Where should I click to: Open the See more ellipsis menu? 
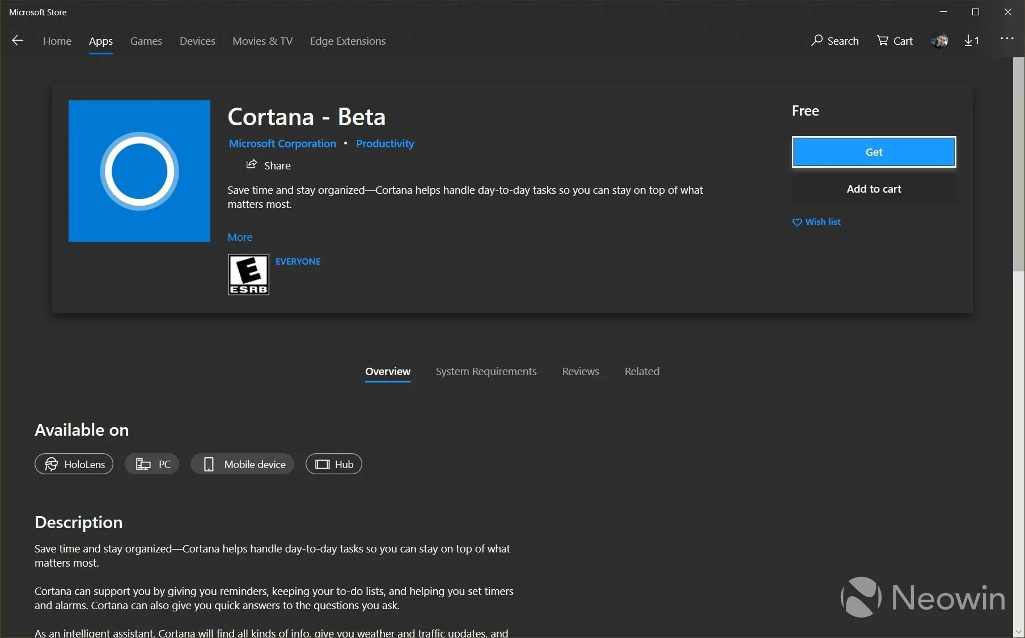(x=1007, y=39)
